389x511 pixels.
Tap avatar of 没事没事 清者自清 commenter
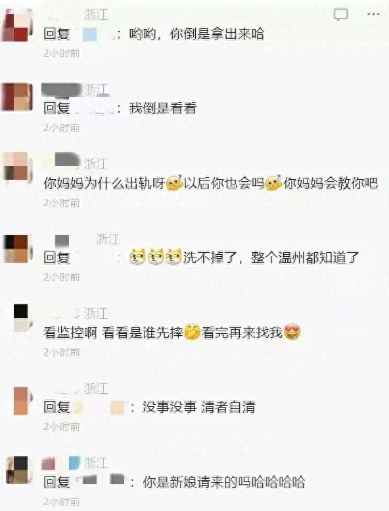[x=22, y=400]
